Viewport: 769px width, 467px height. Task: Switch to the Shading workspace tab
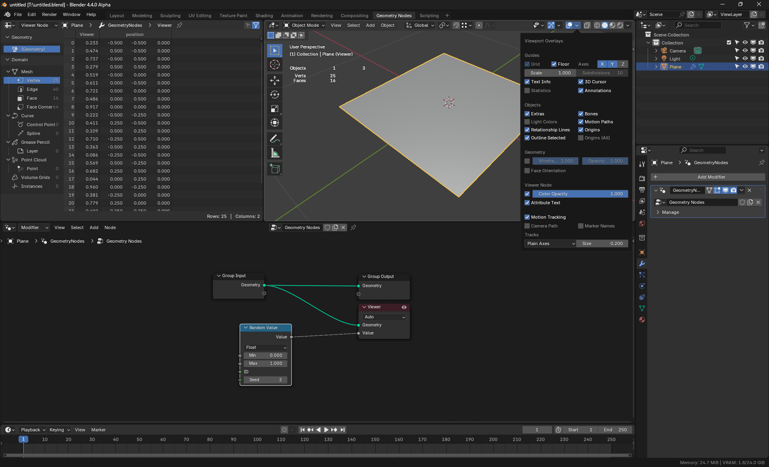[x=264, y=16]
